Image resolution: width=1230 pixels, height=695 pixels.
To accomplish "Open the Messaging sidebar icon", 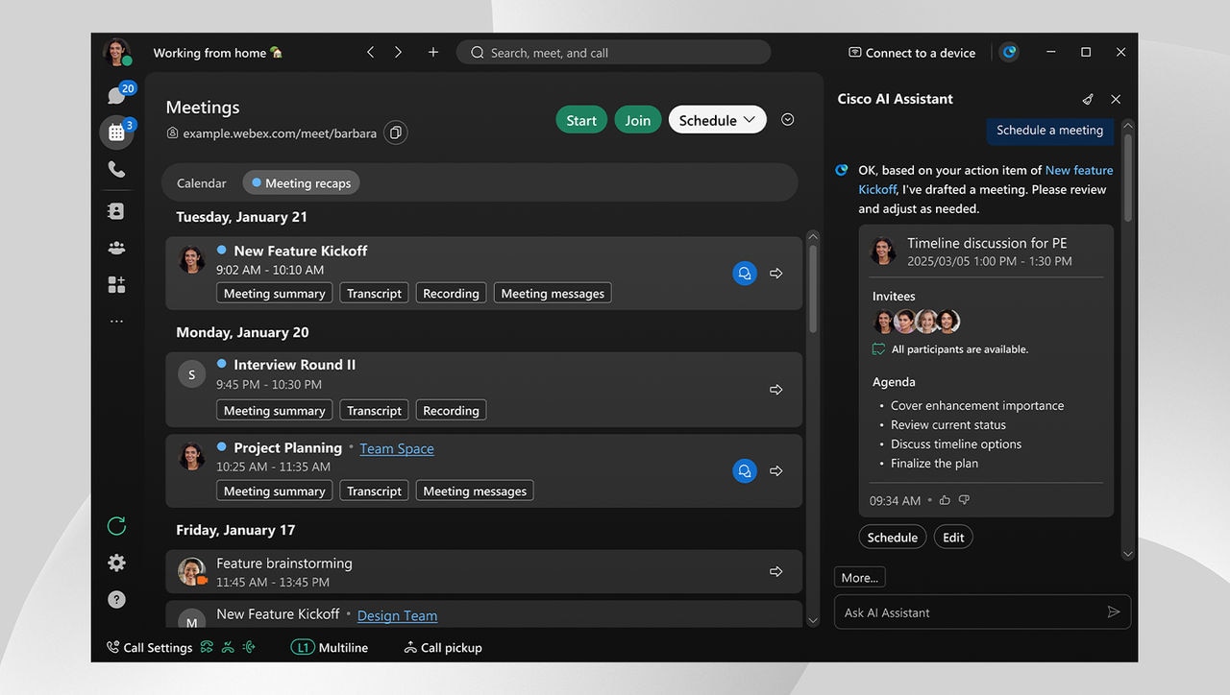I will pyautogui.click(x=117, y=95).
